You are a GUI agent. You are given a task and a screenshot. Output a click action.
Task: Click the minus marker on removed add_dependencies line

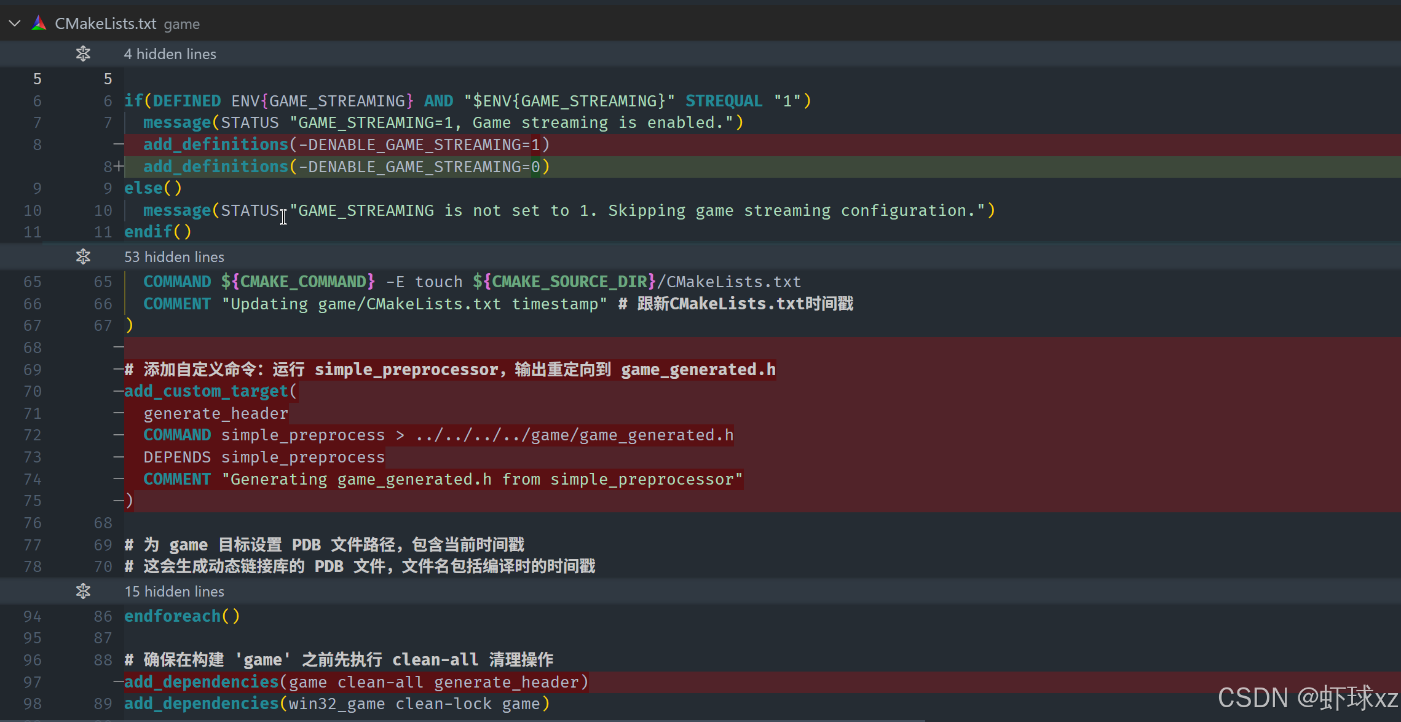119,682
